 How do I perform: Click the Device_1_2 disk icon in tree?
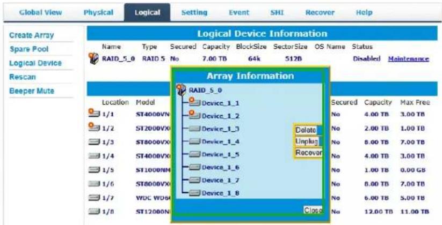[194, 115]
